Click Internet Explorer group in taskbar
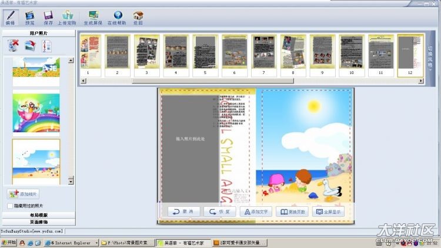Viewport: 441px width, 248px height. [x=71, y=242]
